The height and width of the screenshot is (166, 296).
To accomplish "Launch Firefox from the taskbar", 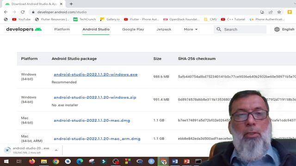I will pos(32,161).
